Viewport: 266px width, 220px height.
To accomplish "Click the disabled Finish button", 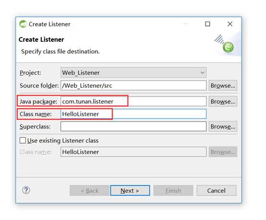I will point(173,191).
